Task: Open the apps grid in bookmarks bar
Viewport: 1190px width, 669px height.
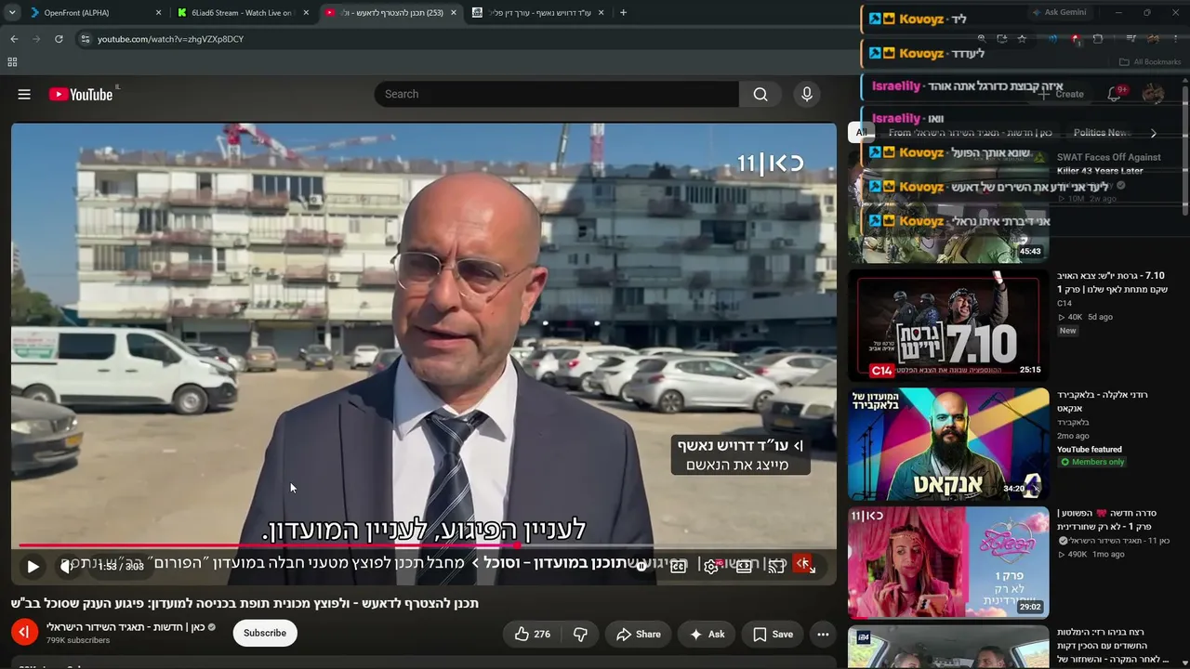Action: [x=12, y=62]
